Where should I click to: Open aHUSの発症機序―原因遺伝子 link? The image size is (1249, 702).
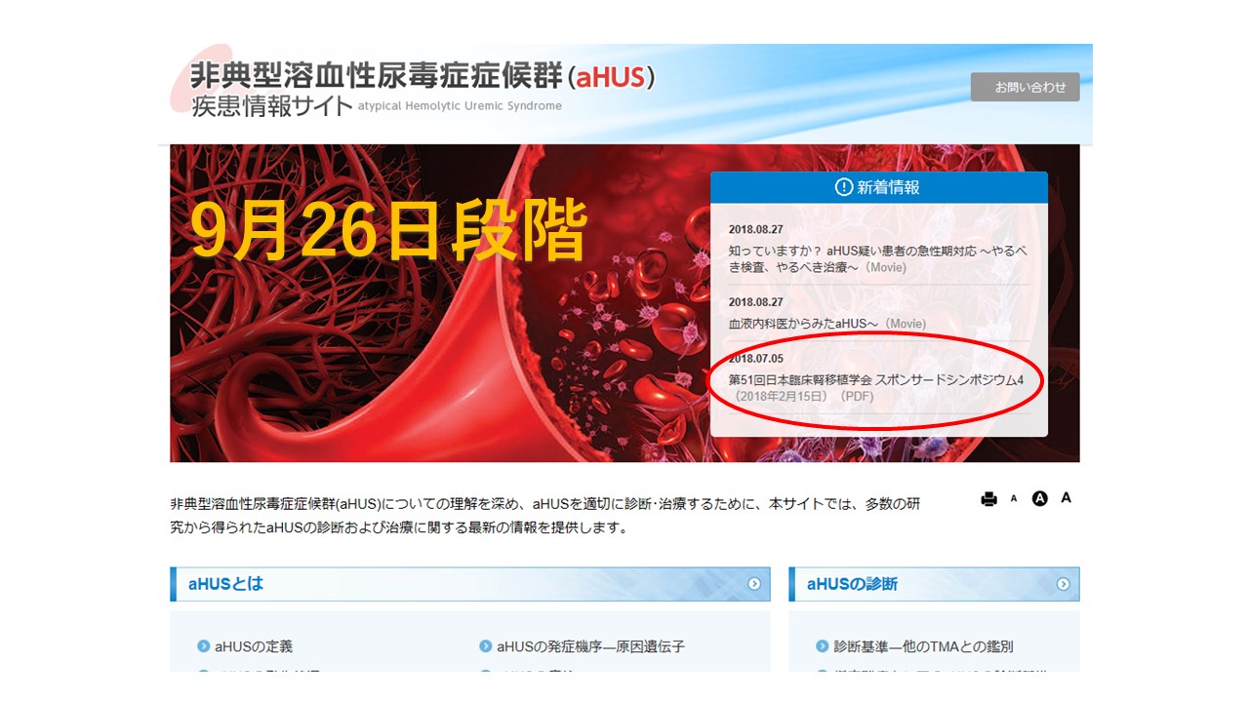coord(591,646)
